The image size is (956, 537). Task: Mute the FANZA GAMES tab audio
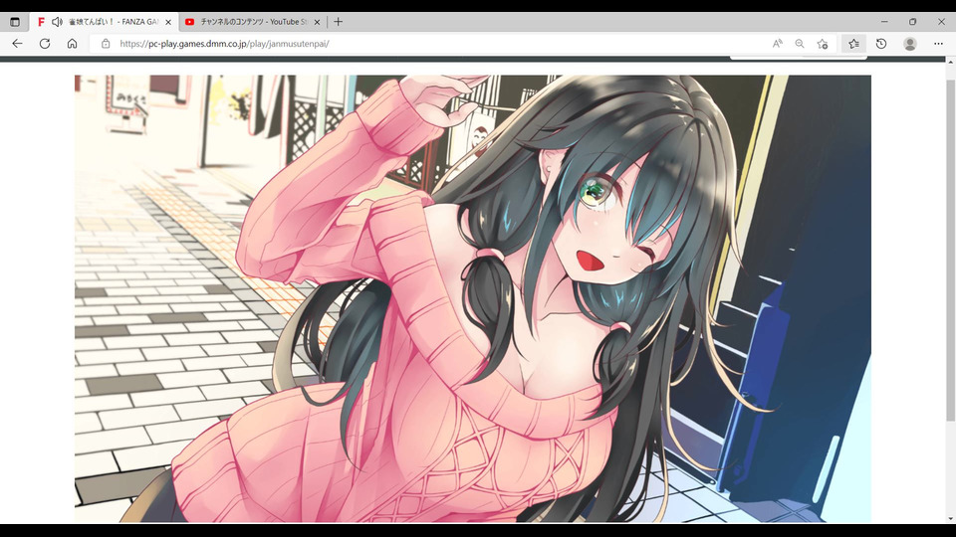point(57,22)
